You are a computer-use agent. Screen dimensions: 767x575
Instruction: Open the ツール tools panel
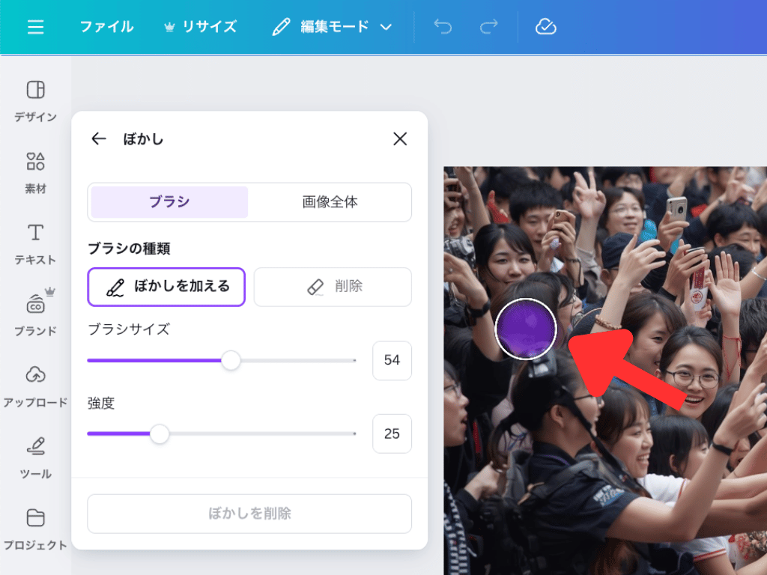(x=35, y=457)
